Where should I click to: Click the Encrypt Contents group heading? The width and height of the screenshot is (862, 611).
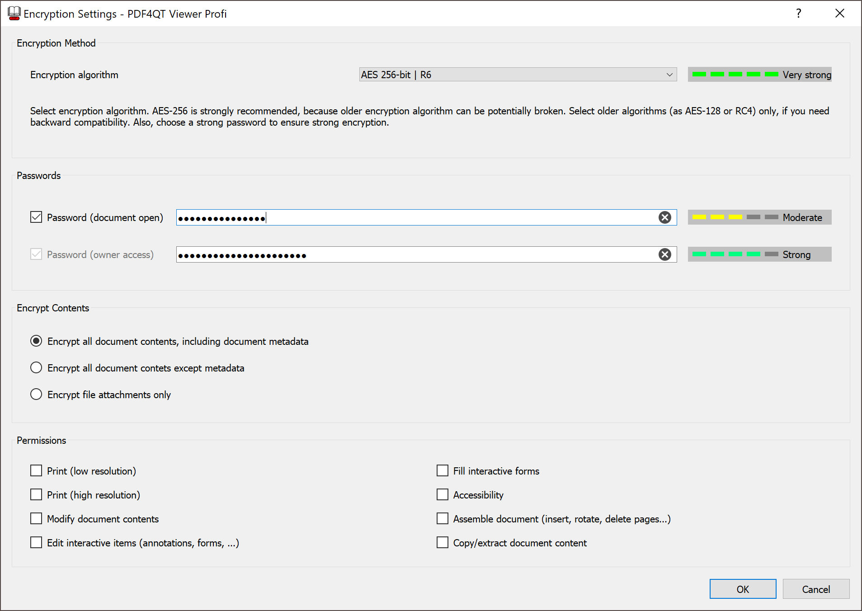pos(53,308)
